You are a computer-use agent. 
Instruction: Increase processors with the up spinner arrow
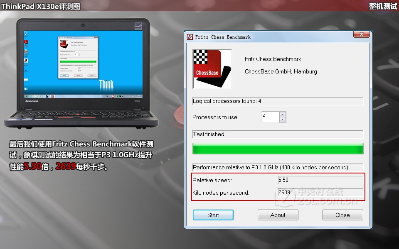click(x=283, y=114)
